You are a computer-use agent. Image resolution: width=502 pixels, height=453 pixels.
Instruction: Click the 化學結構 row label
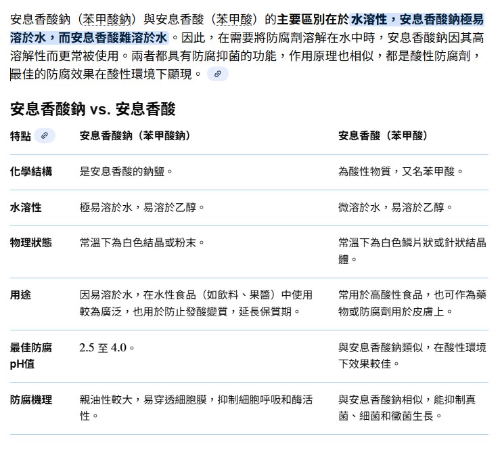pos(31,171)
